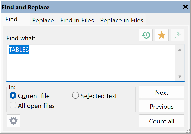Screen dimensions: 191x134
Task: Open the Replace in Files tab
Action: 122,20
